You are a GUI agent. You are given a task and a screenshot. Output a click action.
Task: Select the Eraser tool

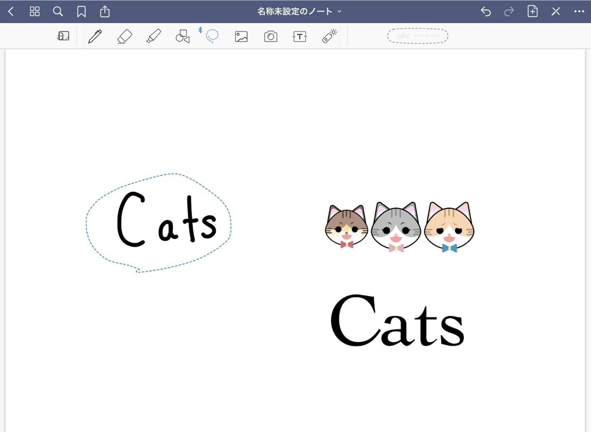pyautogui.click(x=125, y=36)
